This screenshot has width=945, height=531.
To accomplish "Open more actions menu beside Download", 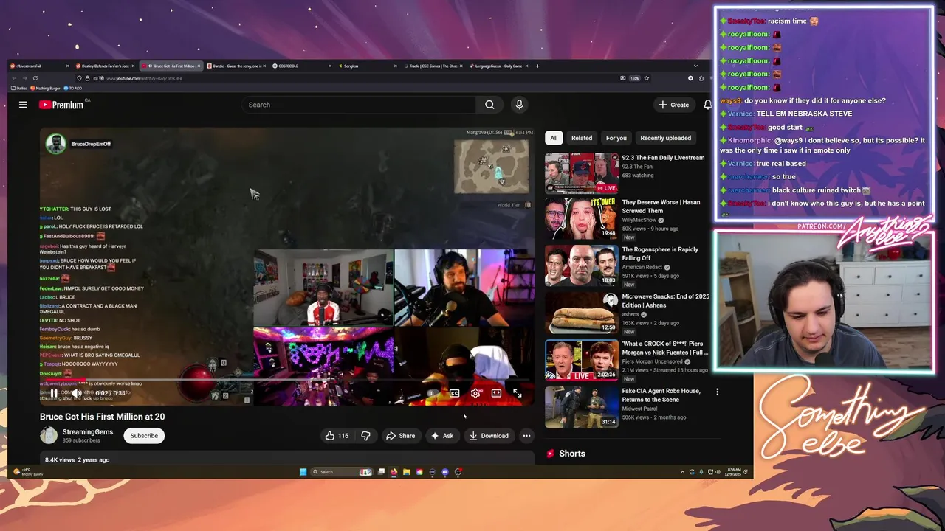I will [x=526, y=436].
